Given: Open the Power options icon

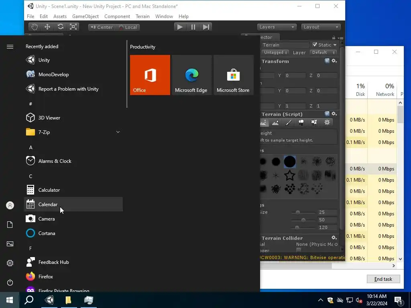Looking at the screenshot, I should click(10, 282).
